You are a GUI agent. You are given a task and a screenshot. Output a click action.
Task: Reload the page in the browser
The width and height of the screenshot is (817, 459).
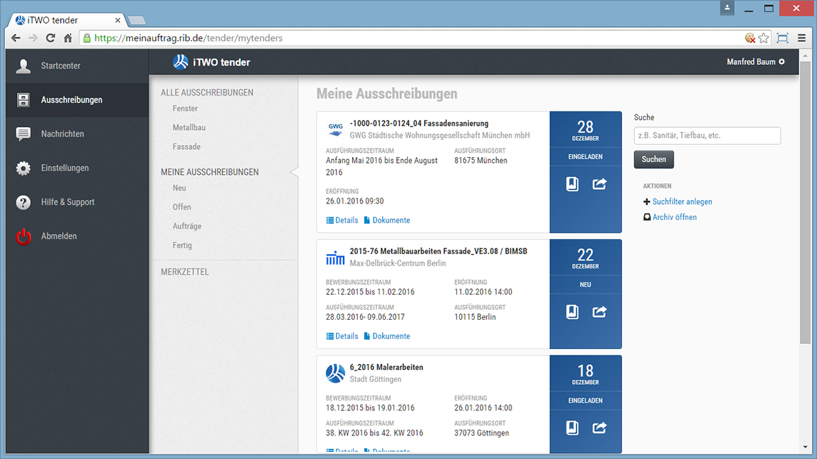(51, 38)
